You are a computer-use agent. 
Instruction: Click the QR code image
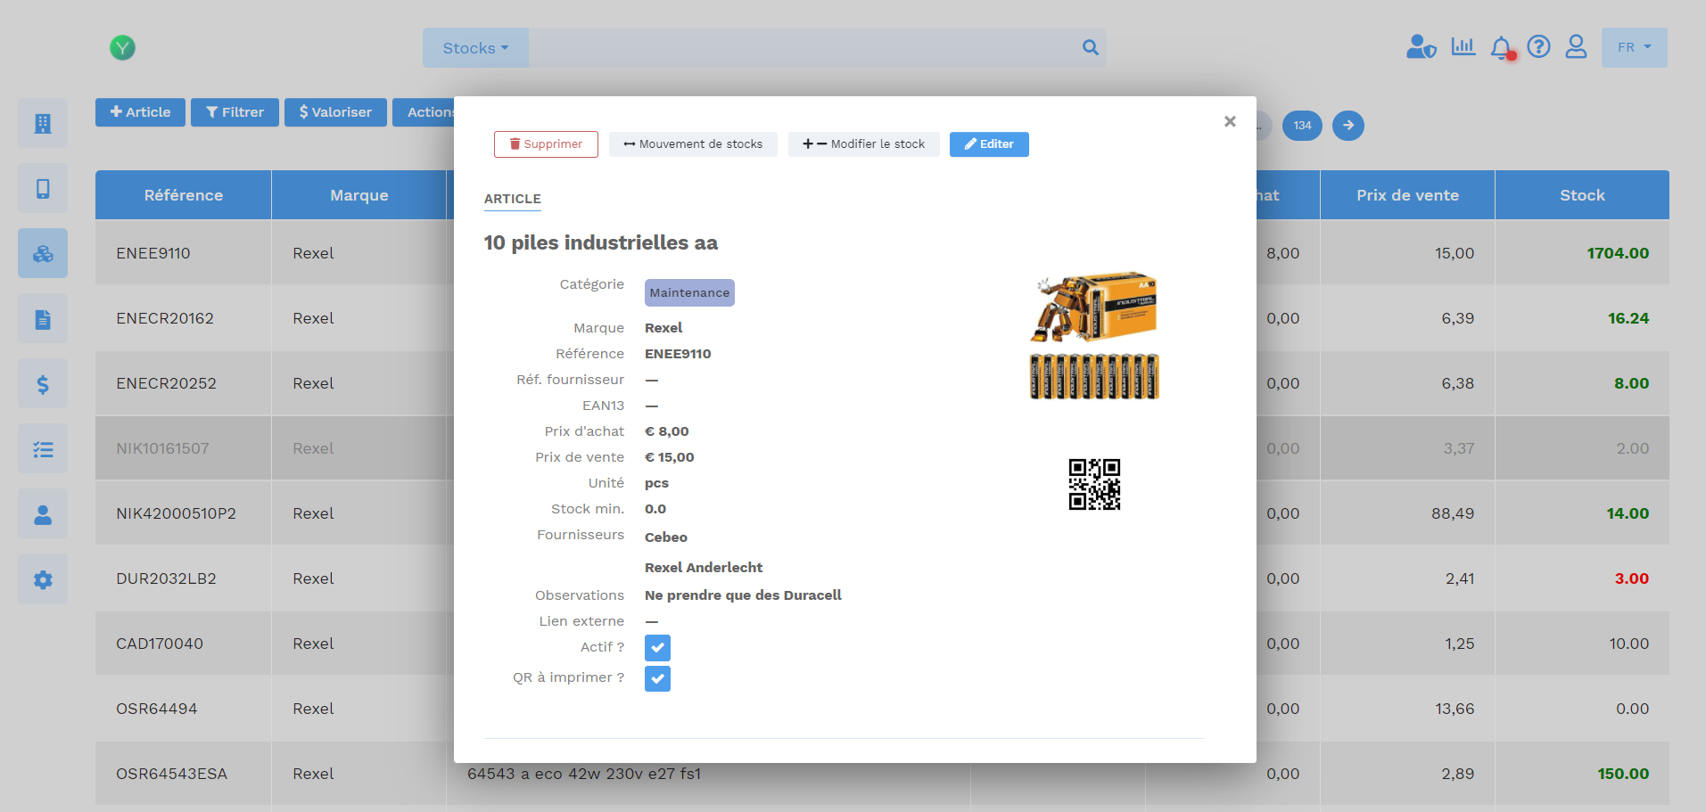point(1094,484)
